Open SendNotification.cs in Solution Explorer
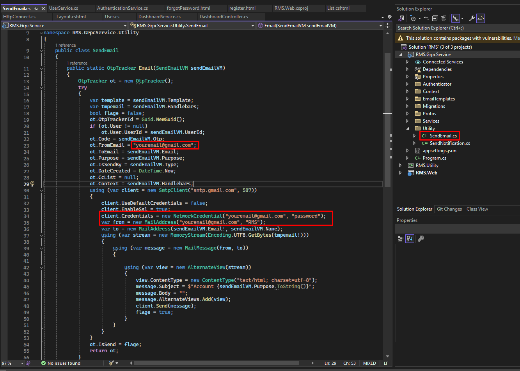 [x=449, y=143]
